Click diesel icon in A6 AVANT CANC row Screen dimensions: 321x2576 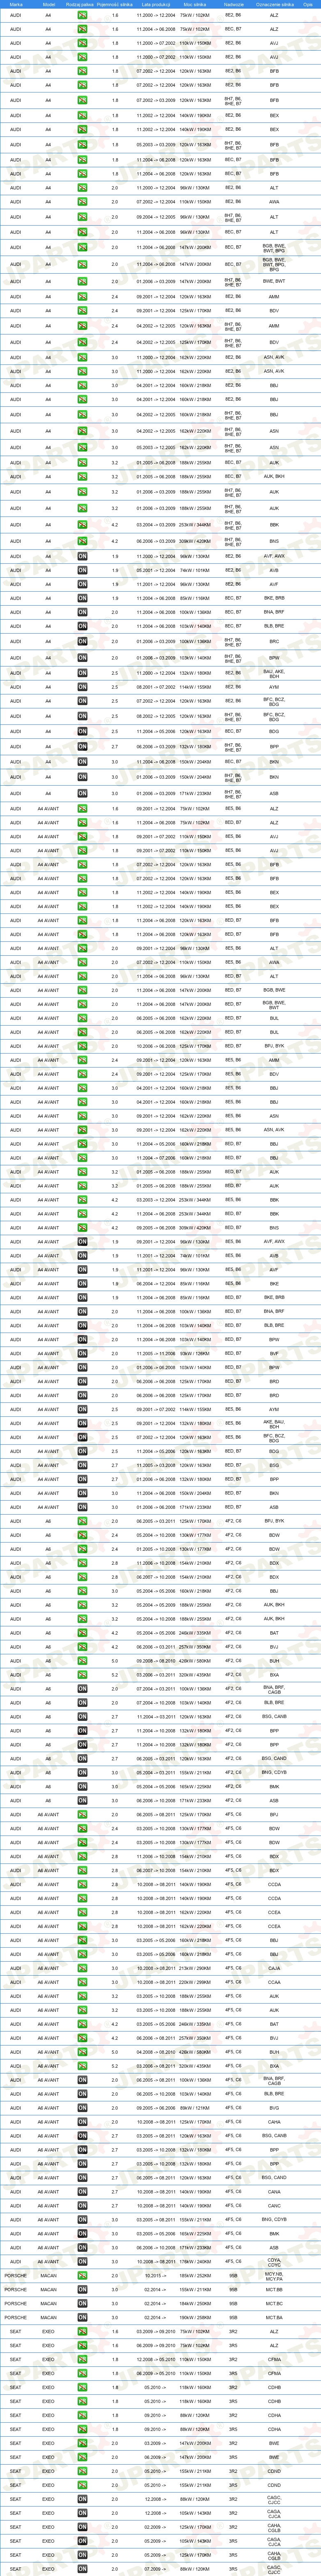pyautogui.click(x=82, y=2206)
